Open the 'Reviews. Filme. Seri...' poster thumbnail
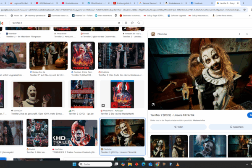 pyautogui.click(x=83, y=55)
